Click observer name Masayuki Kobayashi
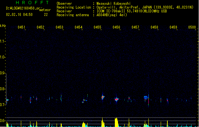 [x=114, y=3]
